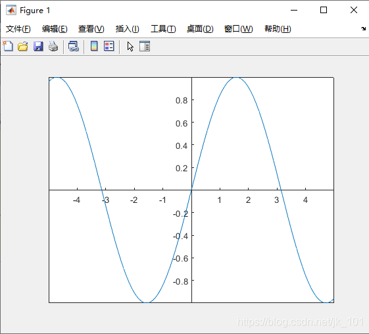Click the 0.4 y-axis tick label
Viewport: 369px width, 334px height.
pyautogui.click(x=182, y=146)
